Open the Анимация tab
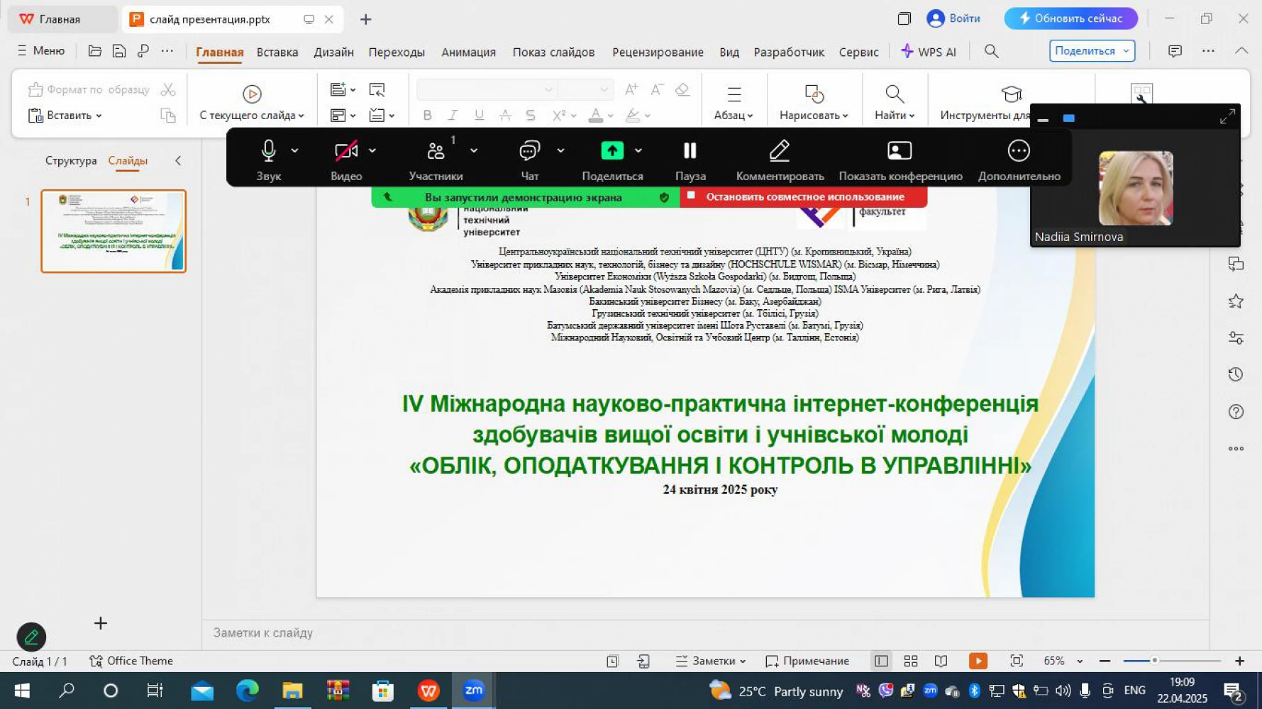 [468, 52]
